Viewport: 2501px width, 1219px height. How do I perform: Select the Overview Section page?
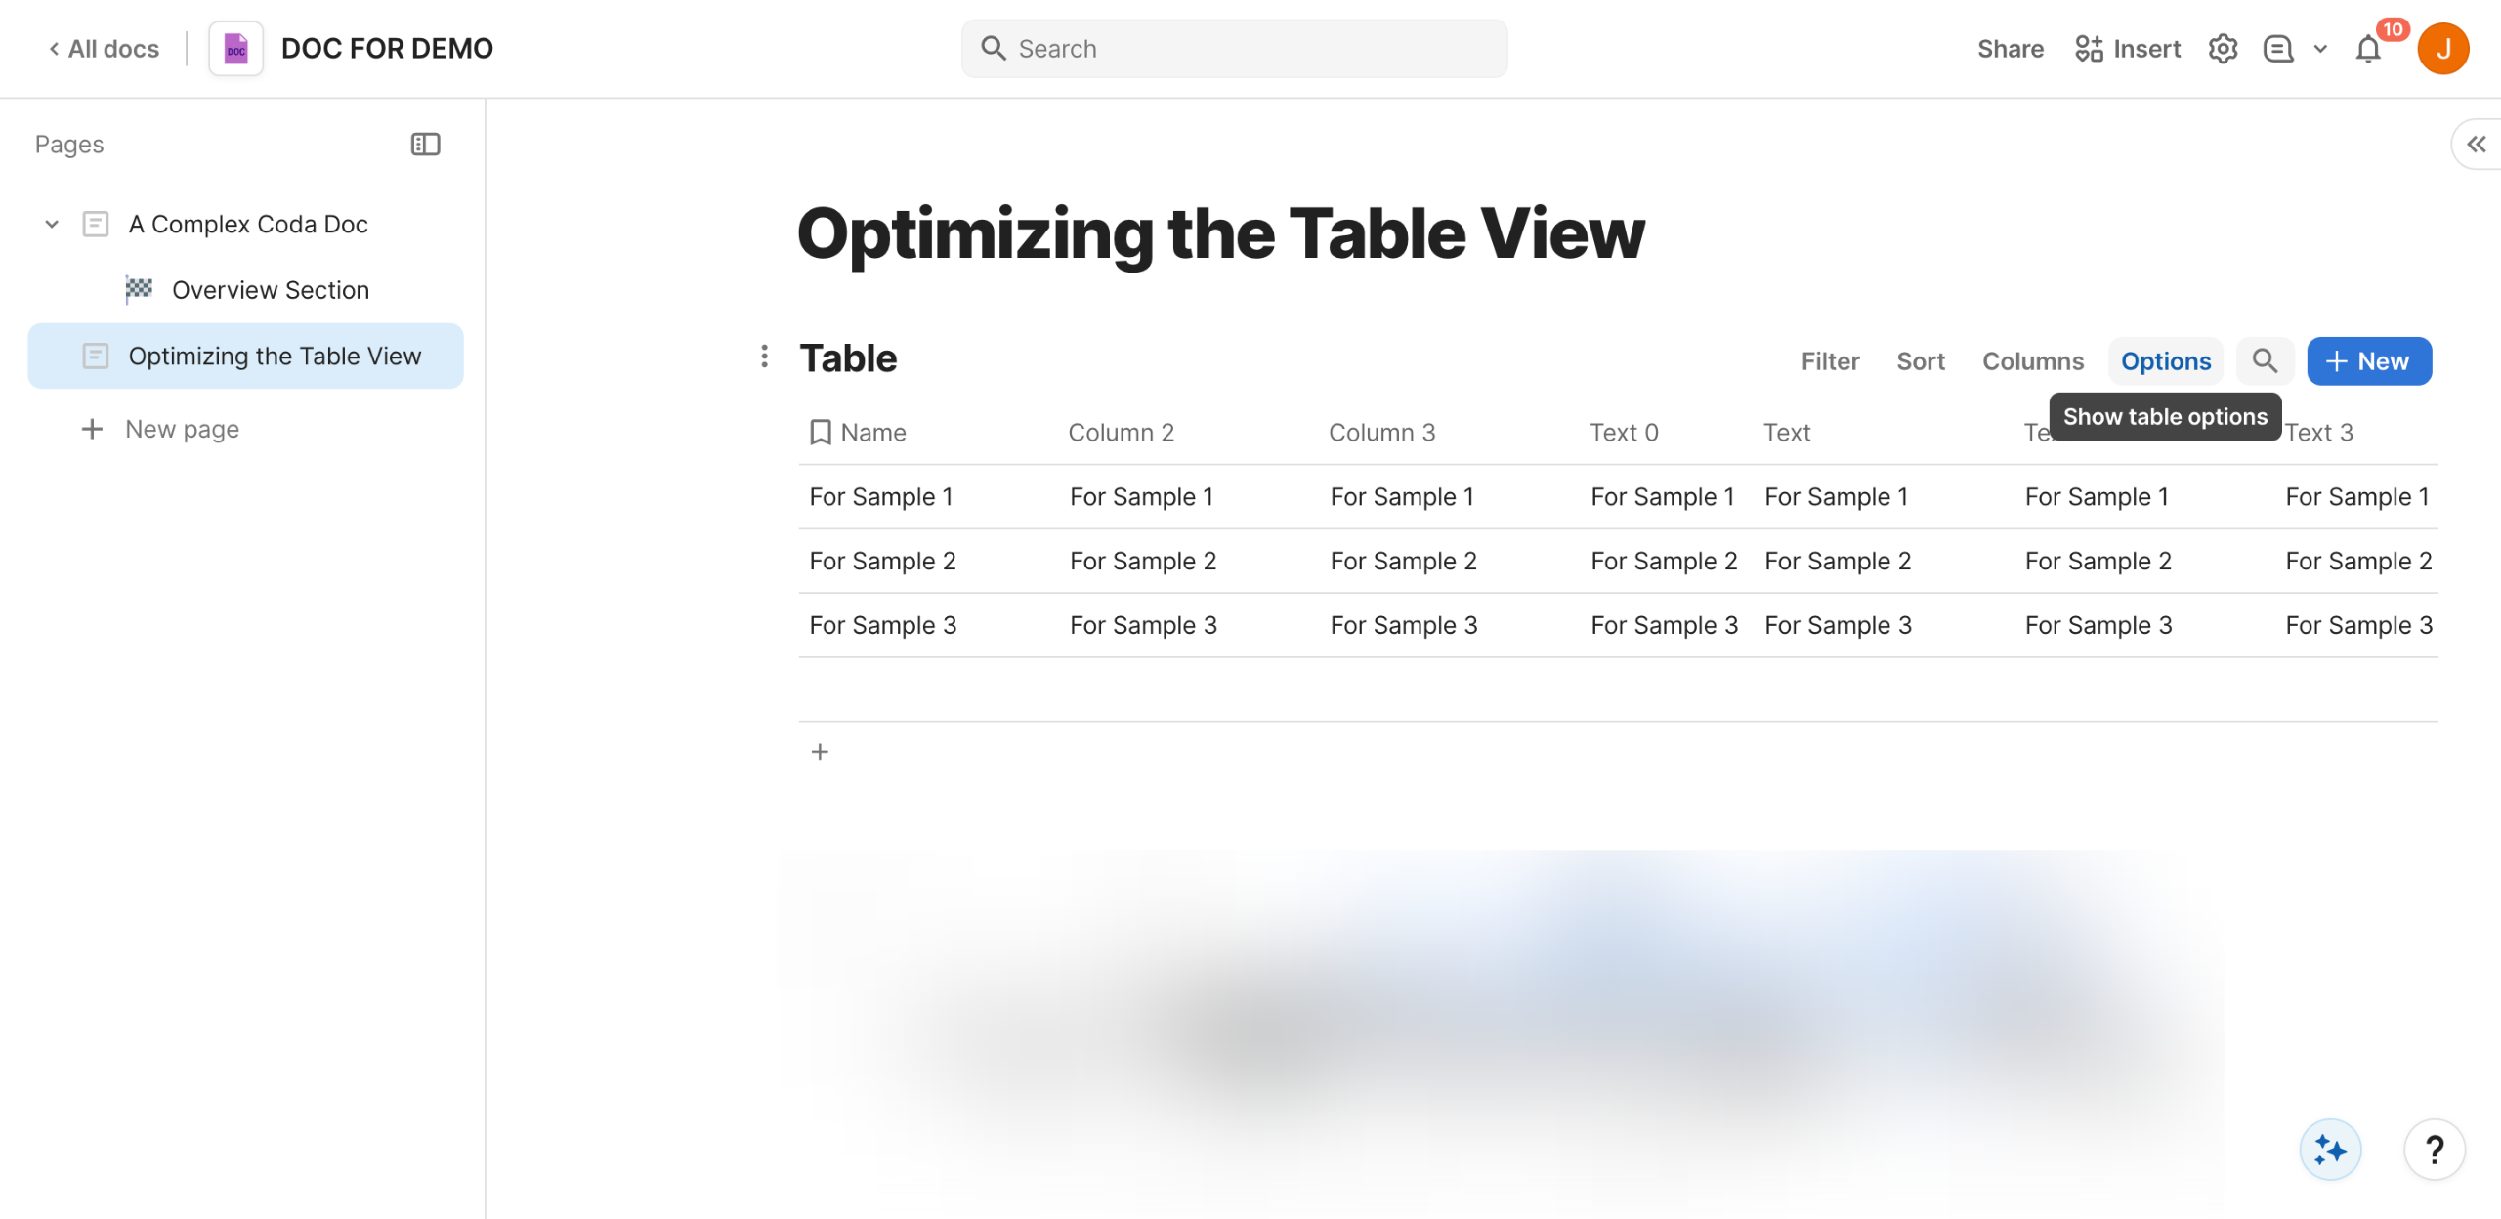(x=270, y=290)
